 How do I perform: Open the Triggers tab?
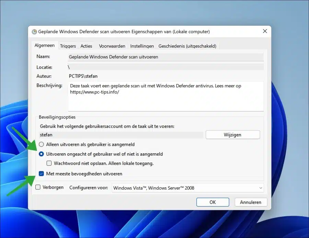[x=68, y=46]
